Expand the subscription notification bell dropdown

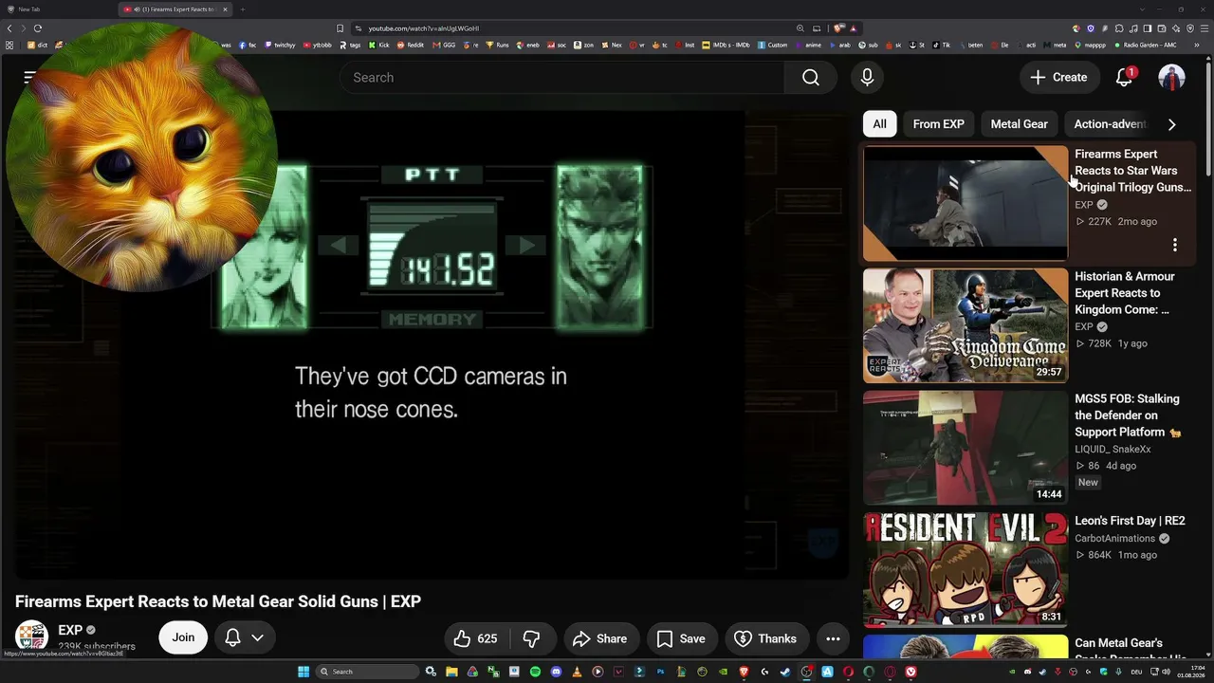point(244,637)
